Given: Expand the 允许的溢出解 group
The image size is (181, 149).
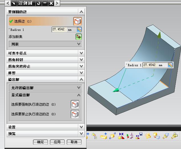Looking at the screenshot, I should pos(79,88).
